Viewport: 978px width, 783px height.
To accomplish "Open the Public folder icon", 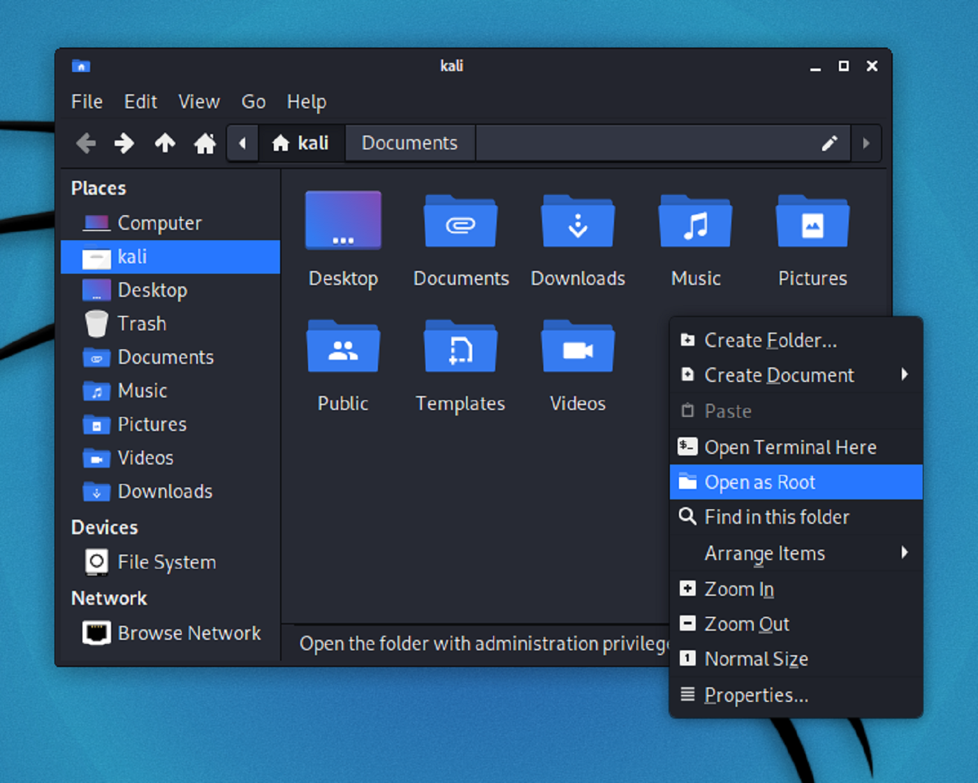I will pos(343,347).
